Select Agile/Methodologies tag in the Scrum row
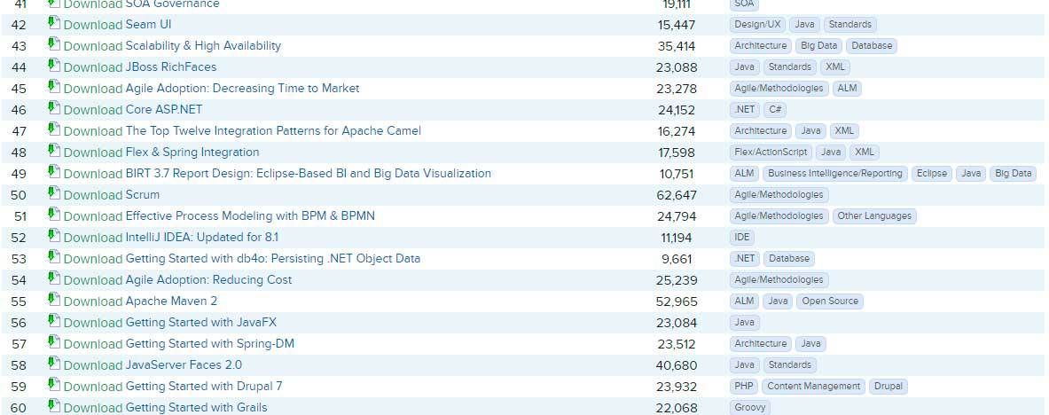Screen dimensions: 1049x415 779,195
